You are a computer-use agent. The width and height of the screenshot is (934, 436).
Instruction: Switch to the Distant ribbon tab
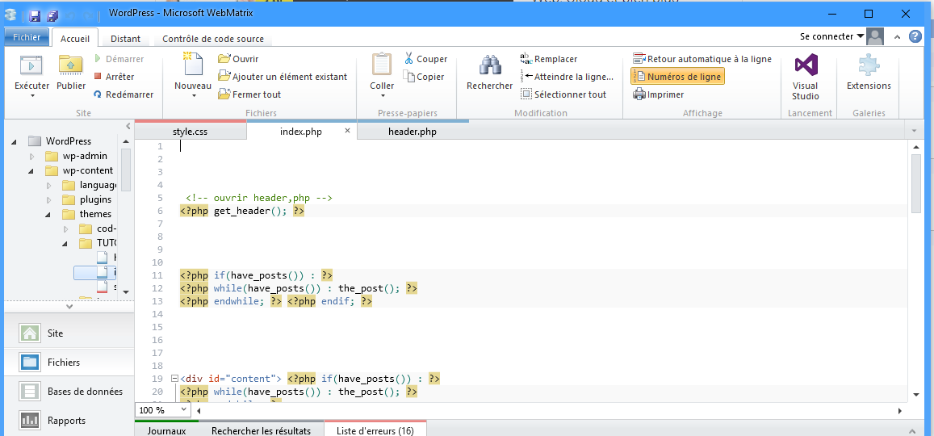pos(126,39)
